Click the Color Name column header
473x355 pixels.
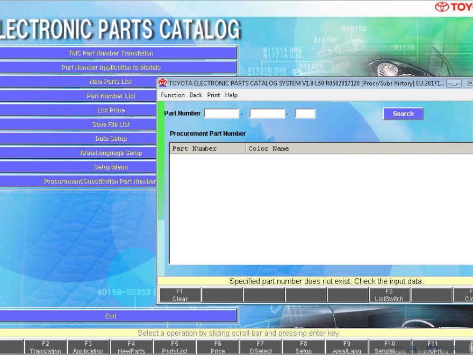(x=359, y=148)
